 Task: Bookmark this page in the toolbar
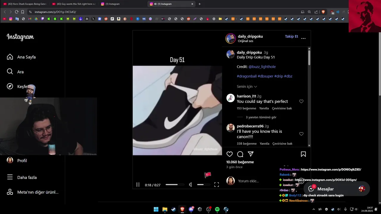[22, 12]
